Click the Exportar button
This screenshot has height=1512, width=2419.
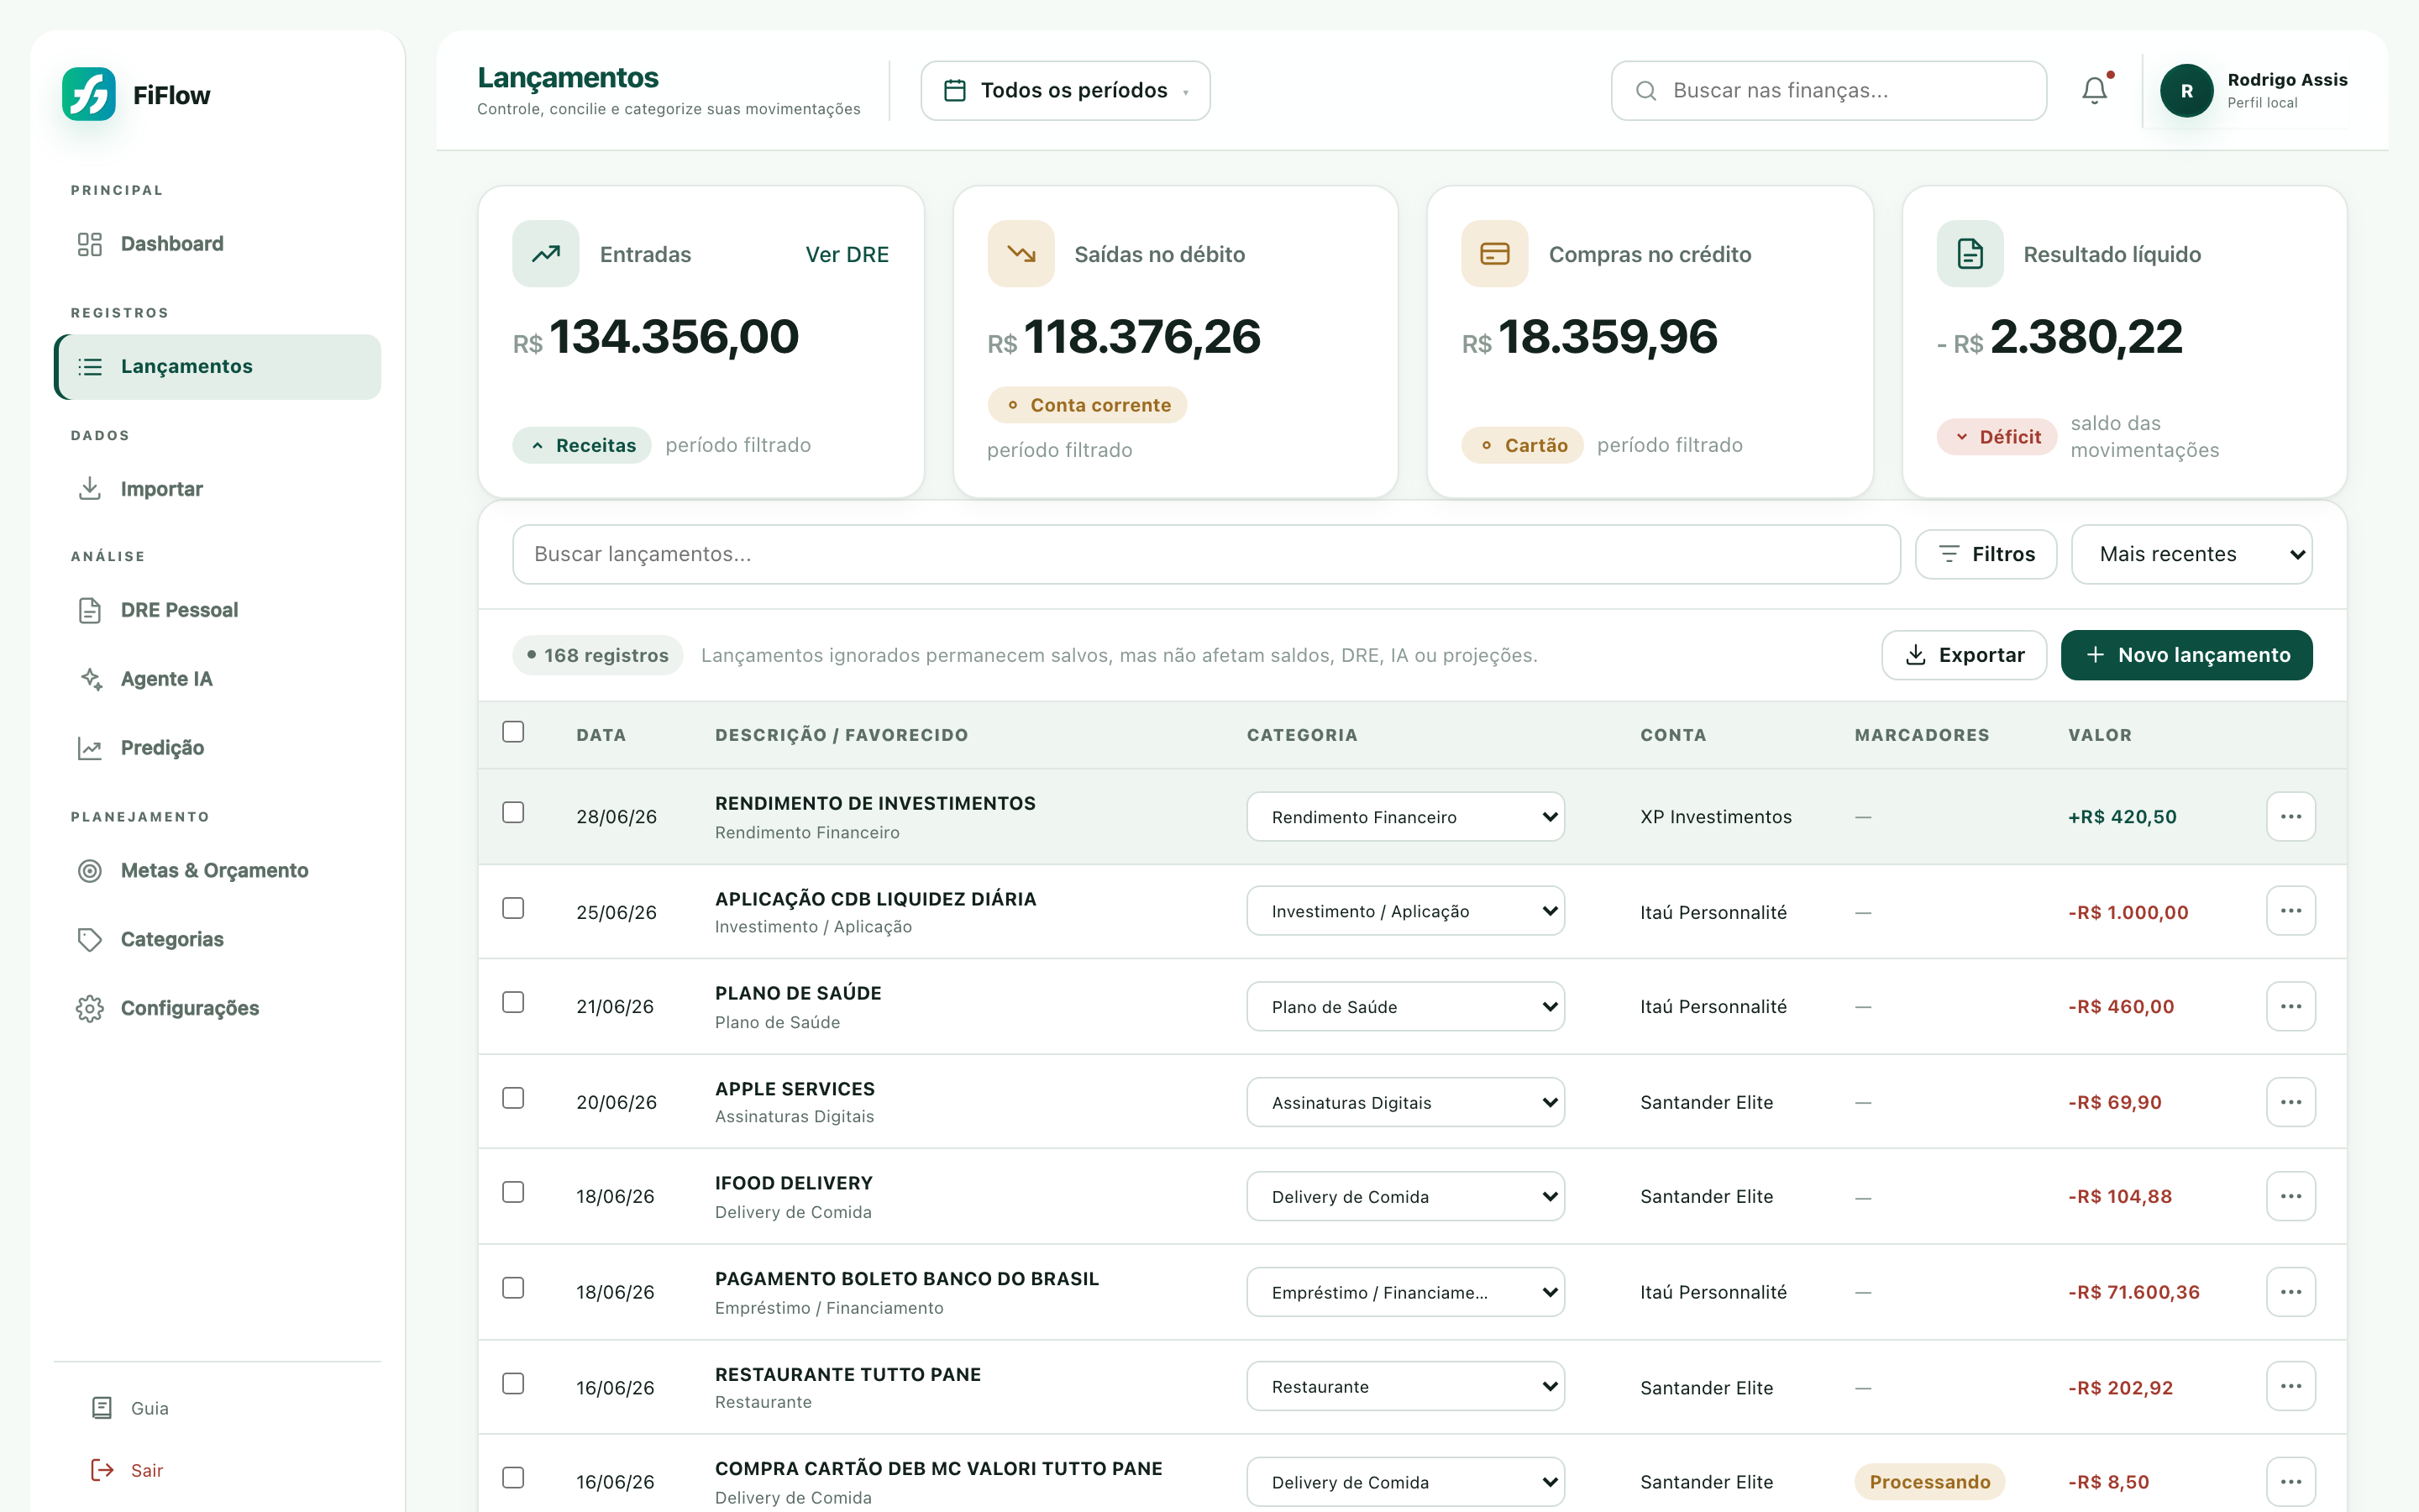coord(1963,655)
